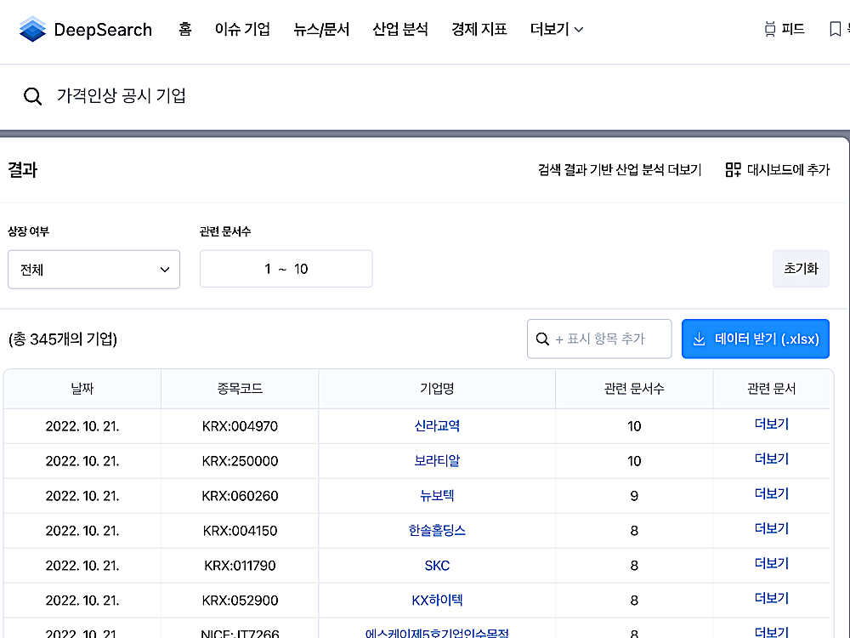Open the 관련 문서수 range selector

pyautogui.click(x=286, y=269)
